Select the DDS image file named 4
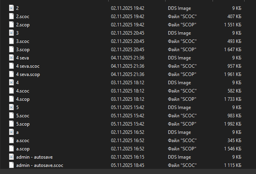Image resolution: width=256 pixels, height=174 pixels. click(x=18, y=82)
